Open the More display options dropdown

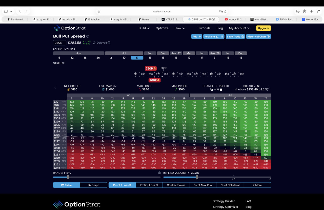tap(257, 185)
